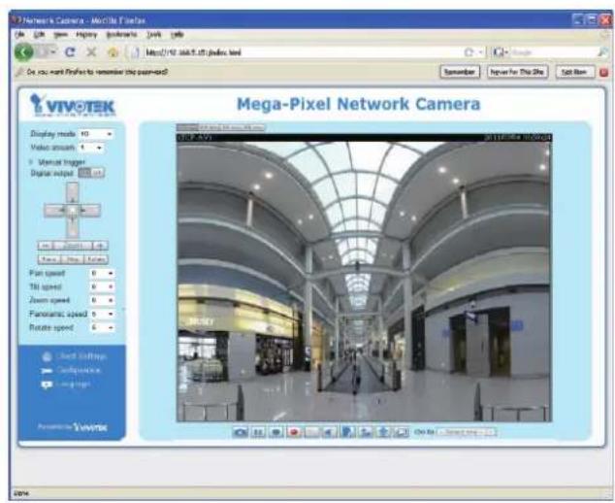
Task: Open the Edit menu
Action: (x=39, y=35)
